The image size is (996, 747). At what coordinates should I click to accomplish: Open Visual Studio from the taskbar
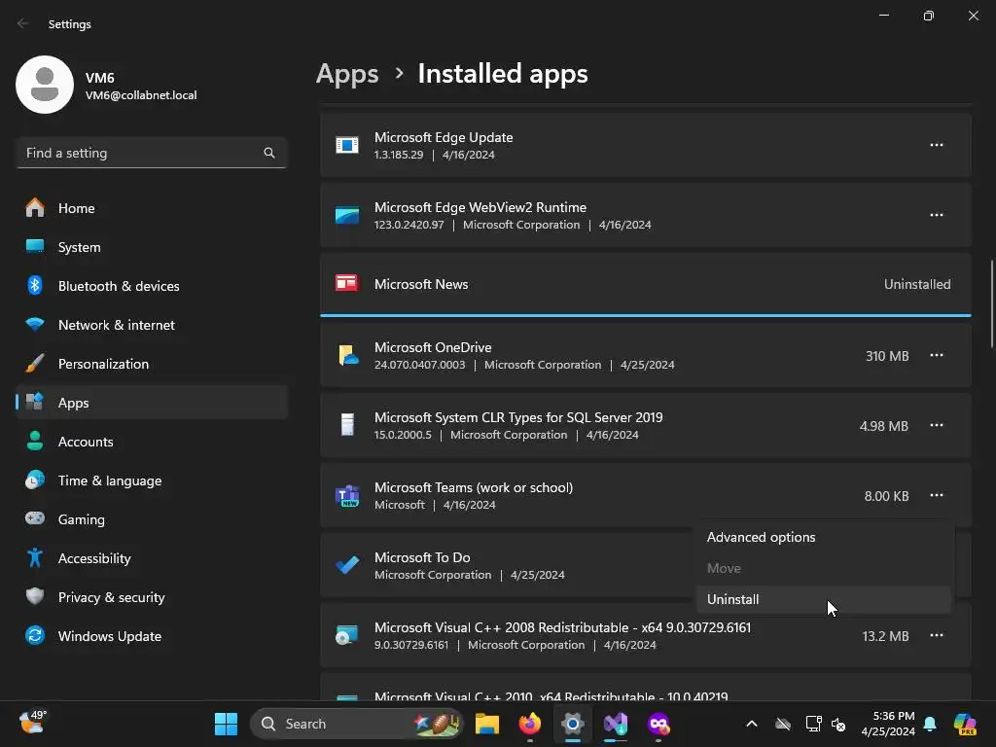click(616, 724)
